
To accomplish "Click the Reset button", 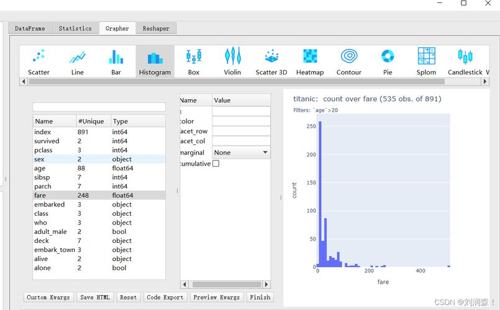I will tap(128, 297).
